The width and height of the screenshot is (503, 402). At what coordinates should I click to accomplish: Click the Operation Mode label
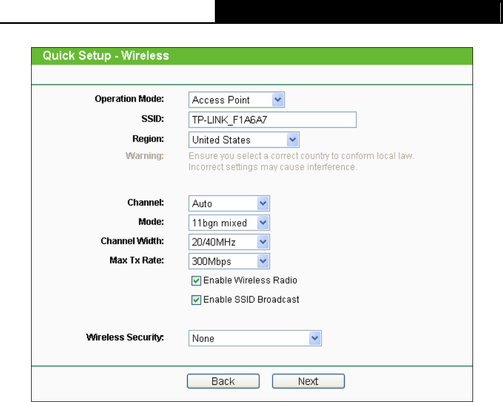click(129, 99)
